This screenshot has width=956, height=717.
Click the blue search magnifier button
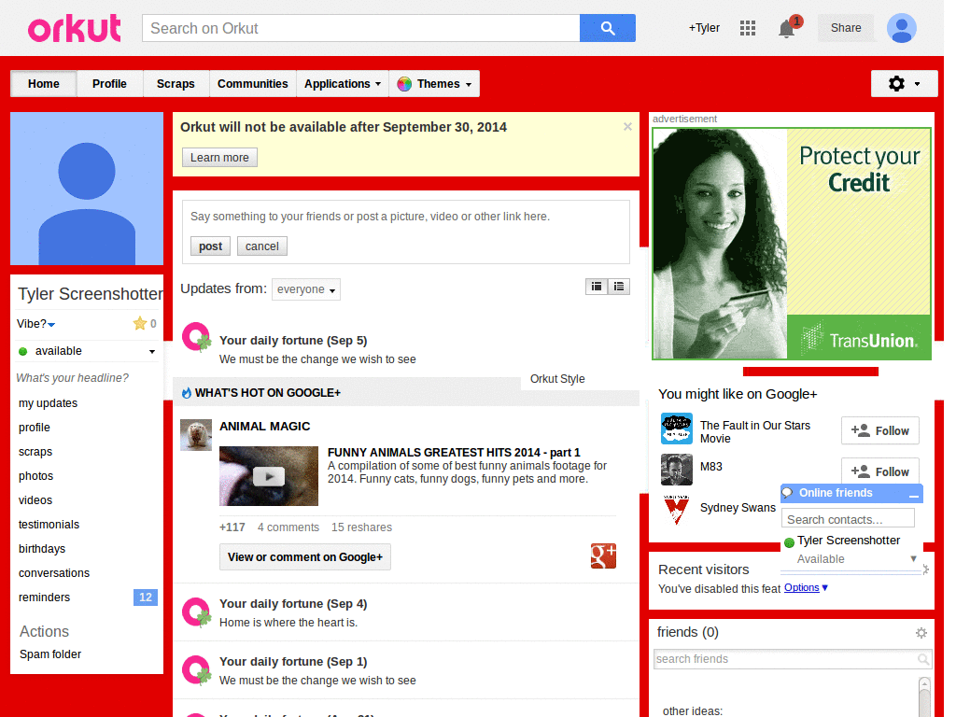pos(607,28)
